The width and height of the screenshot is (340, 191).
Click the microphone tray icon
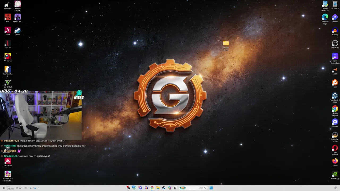(30, 188)
